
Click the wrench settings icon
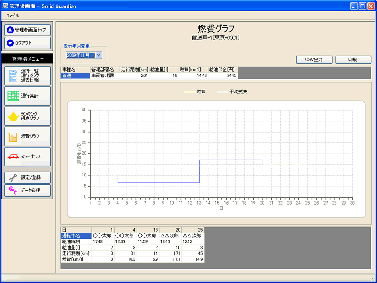(x=13, y=178)
